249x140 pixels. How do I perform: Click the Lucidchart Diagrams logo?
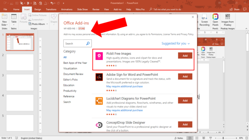(x=99, y=101)
